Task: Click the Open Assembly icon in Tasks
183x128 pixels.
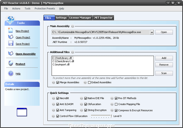Action: 11,53
